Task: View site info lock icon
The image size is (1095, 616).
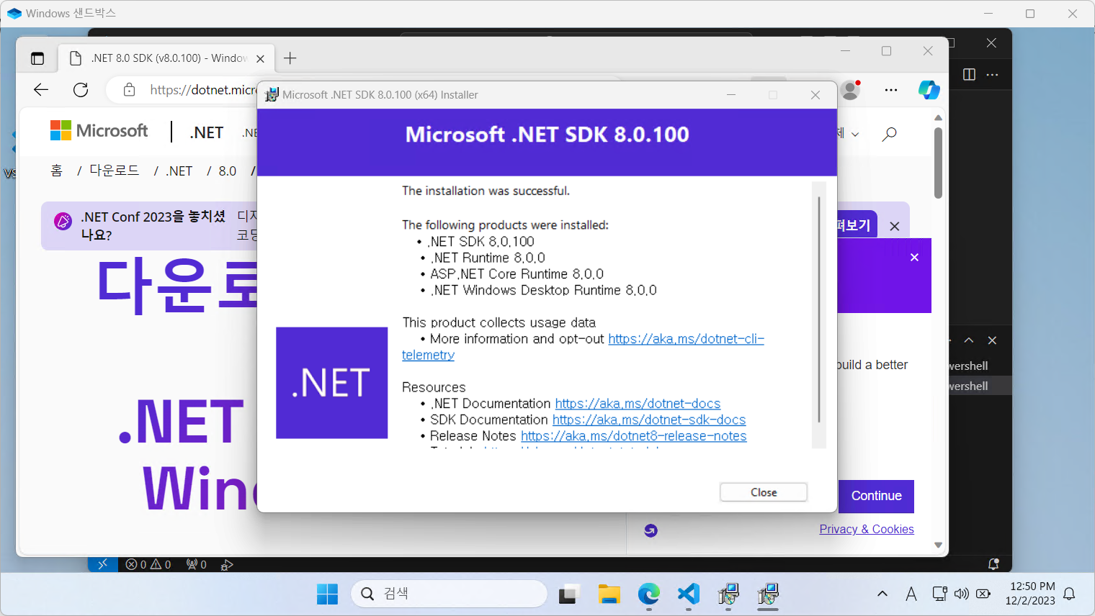Action: coord(129,90)
